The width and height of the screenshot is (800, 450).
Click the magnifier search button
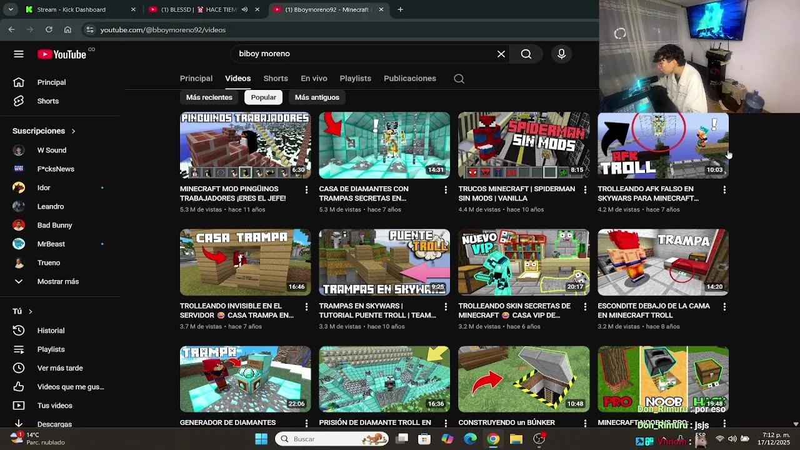pos(526,54)
